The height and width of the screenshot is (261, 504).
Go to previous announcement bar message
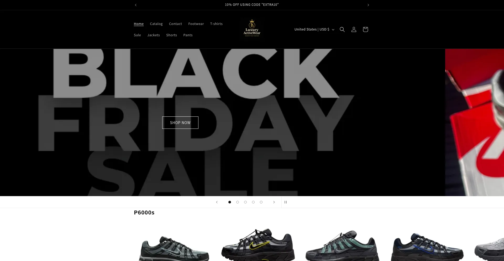click(136, 5)
